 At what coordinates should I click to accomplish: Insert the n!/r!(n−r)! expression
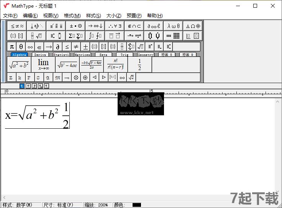coord(116,65)
